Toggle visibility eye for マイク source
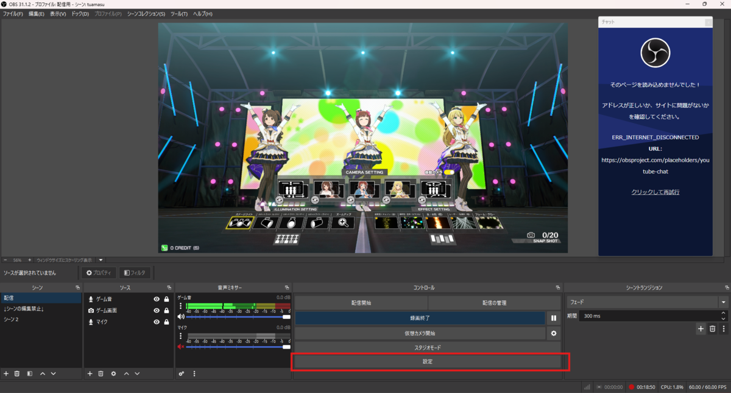The image size is (731, 393). 157,322
